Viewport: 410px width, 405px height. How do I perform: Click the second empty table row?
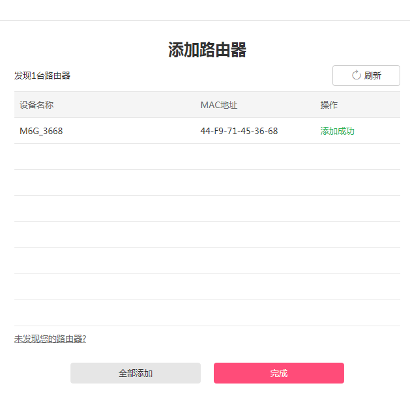207,183
